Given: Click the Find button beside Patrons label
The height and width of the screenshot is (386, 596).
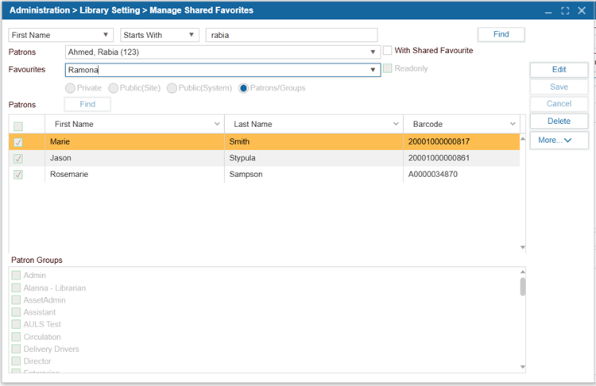Looking at the screenshot, I should pyautogui.click(x=87, y=104).
